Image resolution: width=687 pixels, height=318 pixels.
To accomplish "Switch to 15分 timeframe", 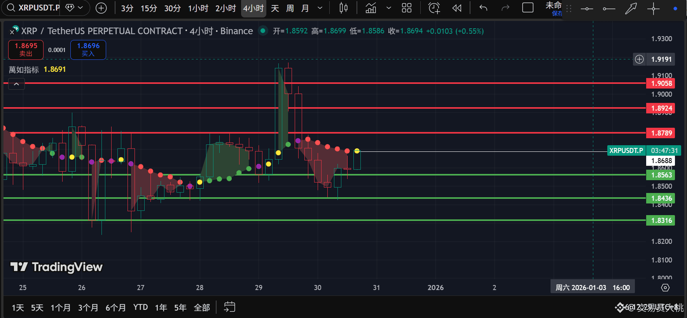I will click(x=149, y=8).
